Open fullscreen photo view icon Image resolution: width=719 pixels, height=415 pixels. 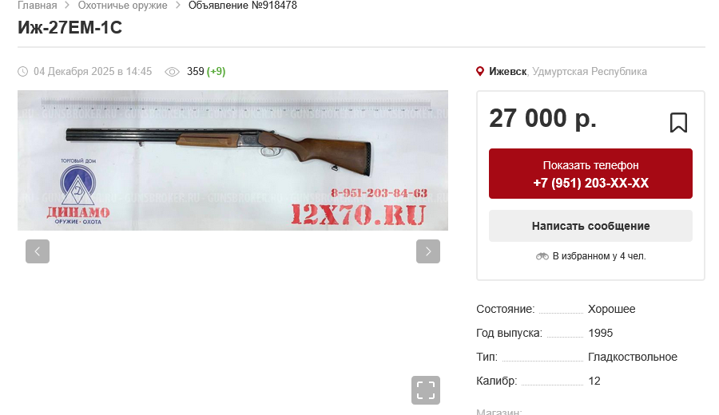click(426, 390)
